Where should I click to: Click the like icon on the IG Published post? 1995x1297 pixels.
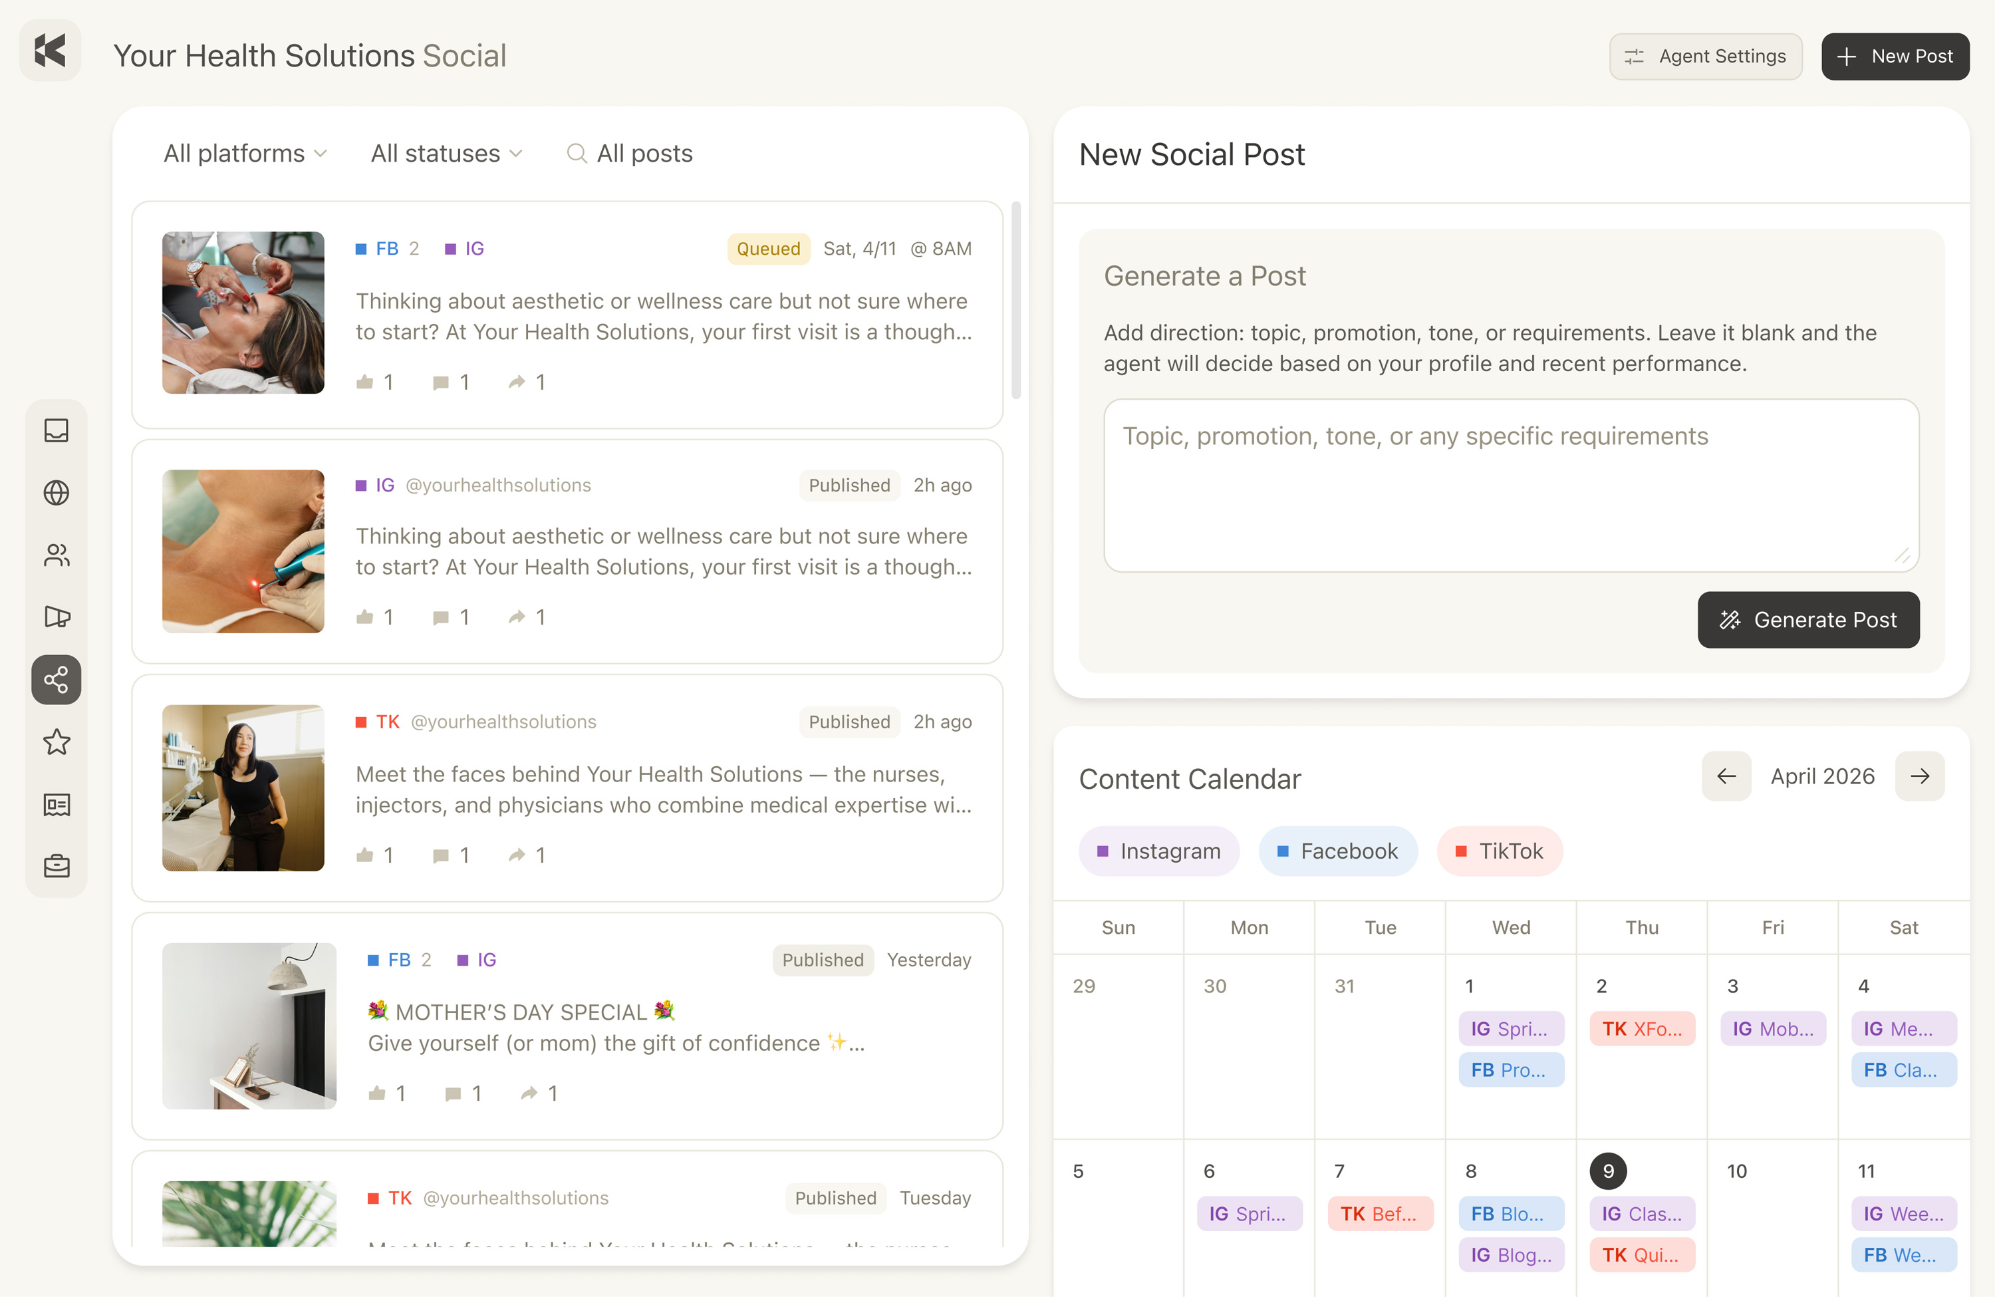(x=364, y=617)
